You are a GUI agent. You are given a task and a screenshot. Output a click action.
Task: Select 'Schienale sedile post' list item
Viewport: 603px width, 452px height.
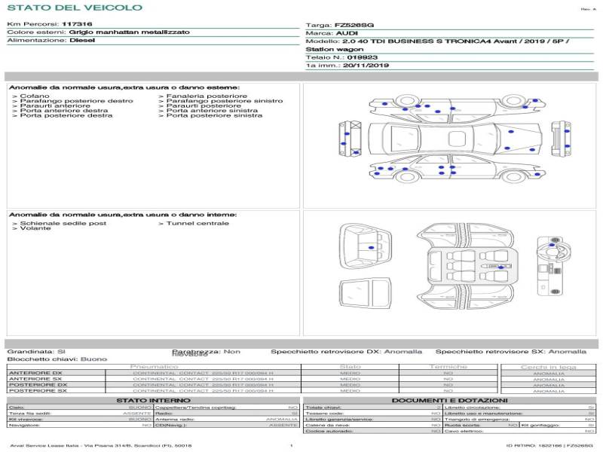click(x=63, y=223)
